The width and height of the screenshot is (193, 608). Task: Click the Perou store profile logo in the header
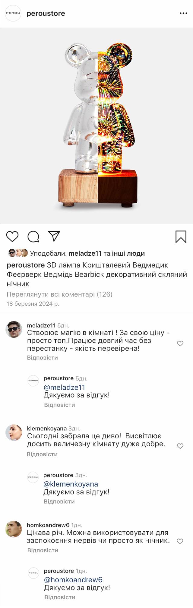[x=13, y=13]
